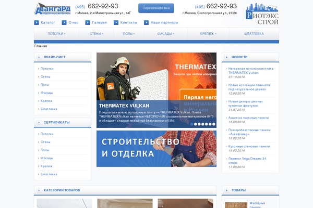Select the last slider pagination dot

tap(213, 124)
